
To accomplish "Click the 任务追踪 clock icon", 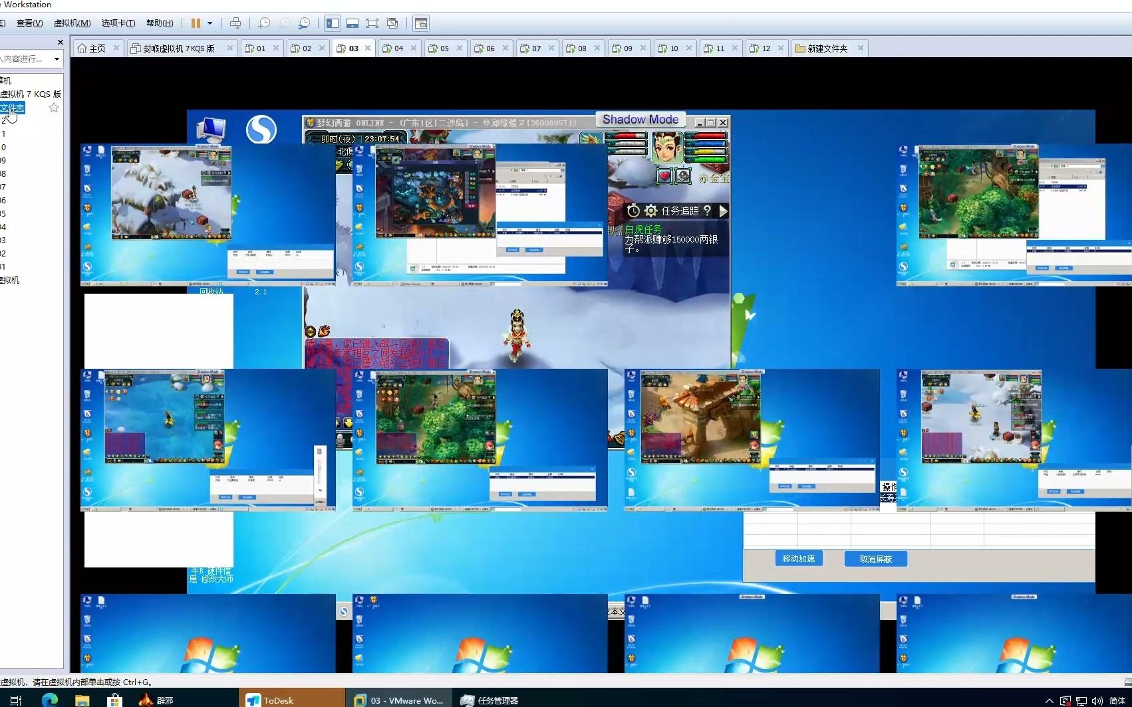I will point(633,211).
